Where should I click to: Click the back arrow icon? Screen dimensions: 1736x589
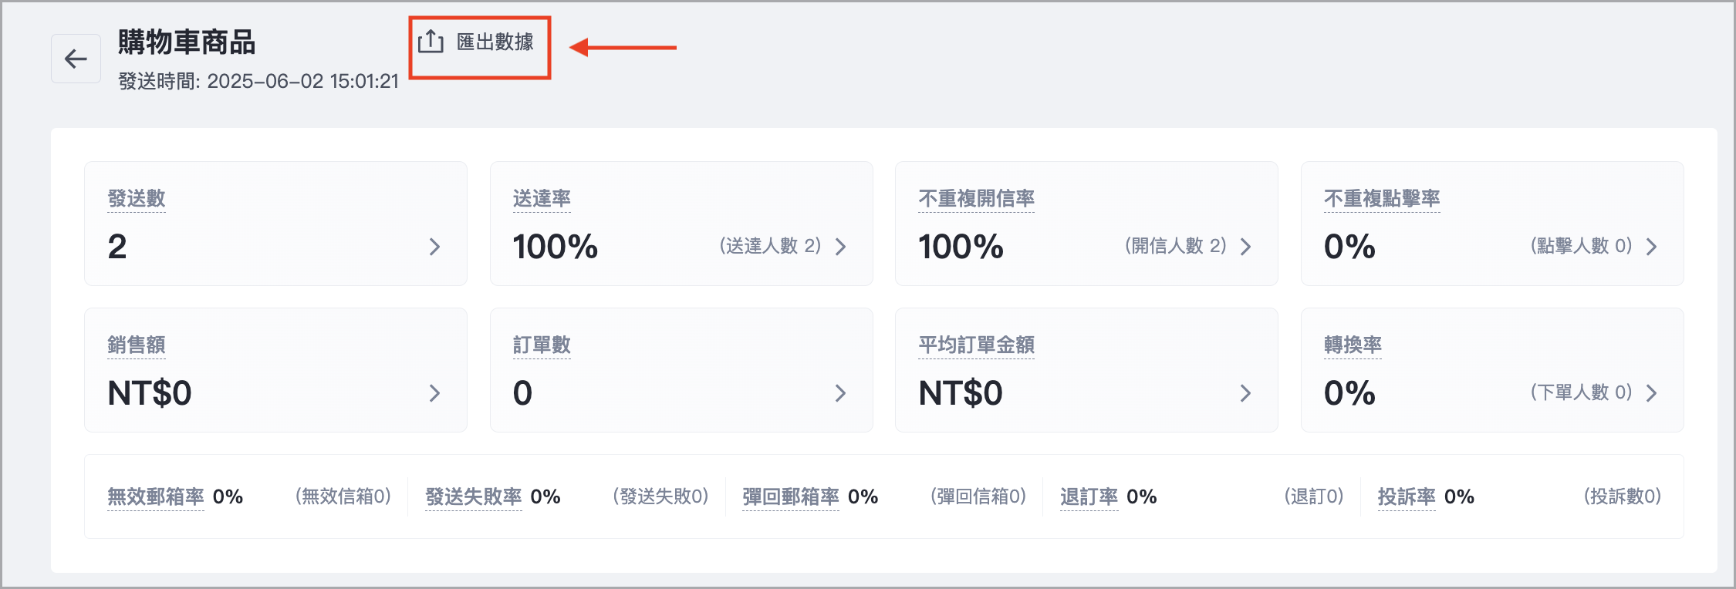[76, 59]
